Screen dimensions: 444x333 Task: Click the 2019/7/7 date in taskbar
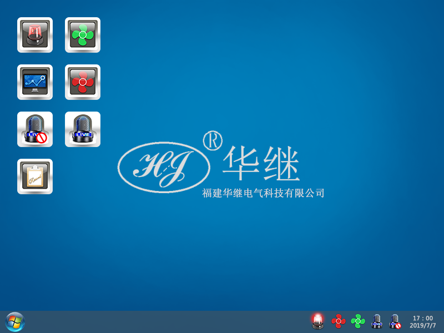coord(423,325)
